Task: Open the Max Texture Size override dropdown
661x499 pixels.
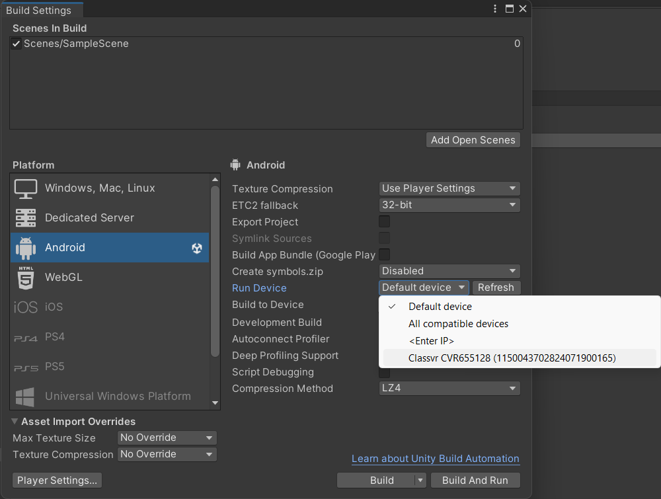Action: coord(167,438)
